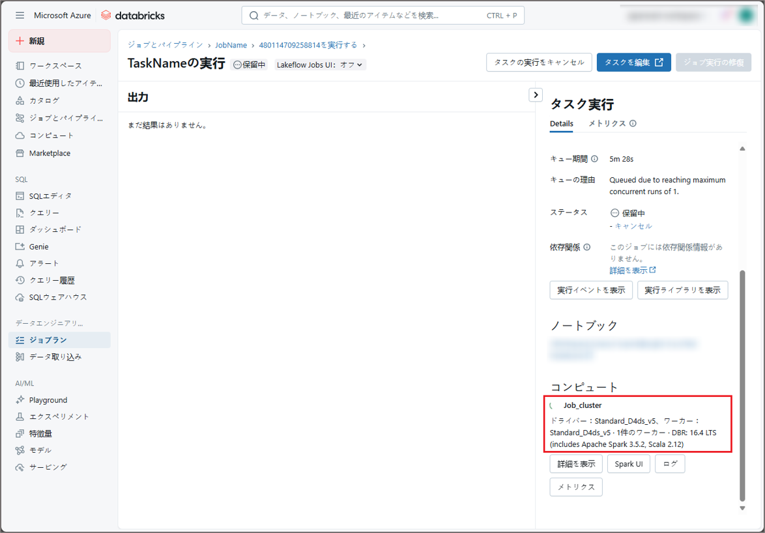Click the アラート bell icon

20,263
